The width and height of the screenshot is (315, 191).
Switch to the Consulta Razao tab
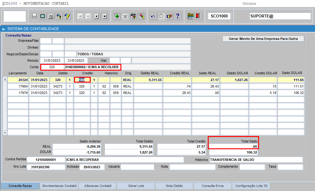pyautogui.click(x=20, y=186)
